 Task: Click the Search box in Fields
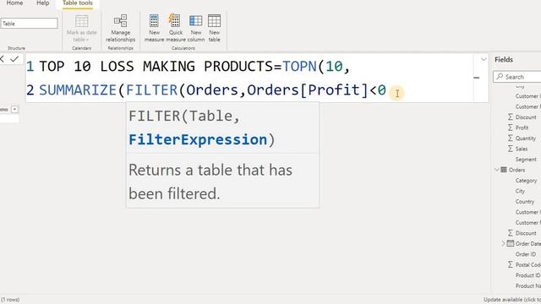click(517, 77)
